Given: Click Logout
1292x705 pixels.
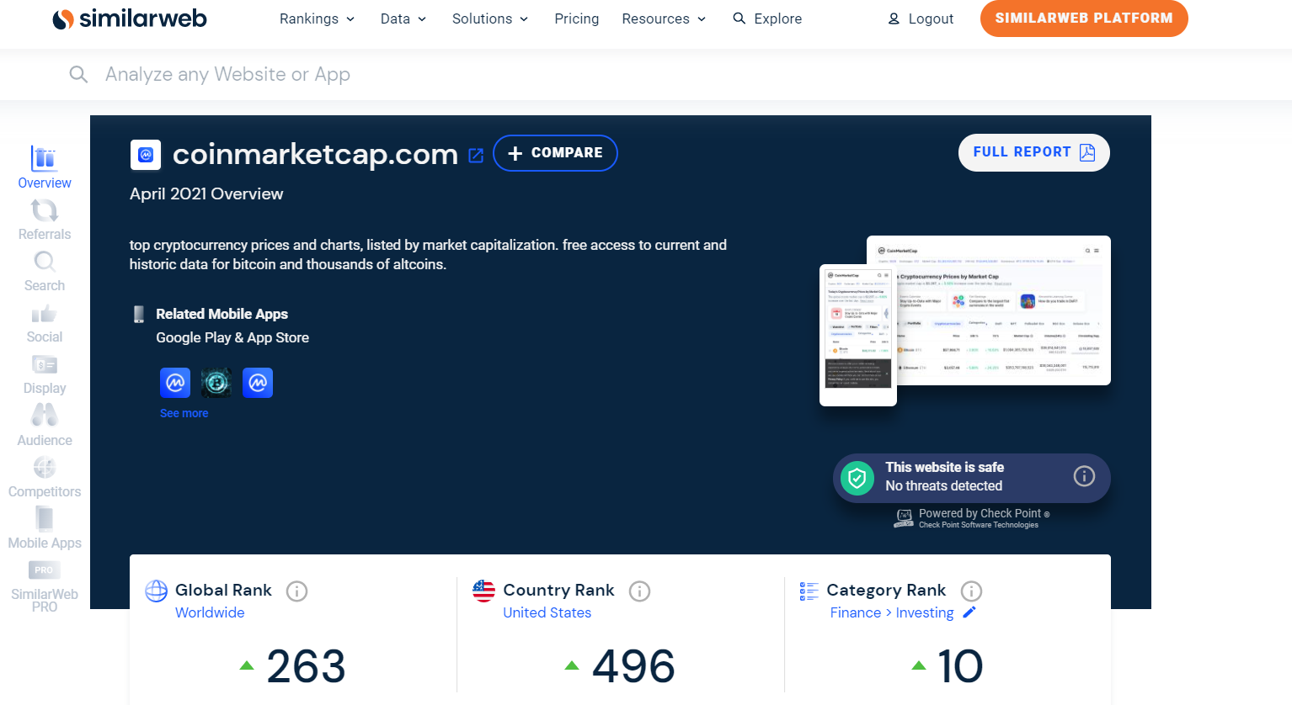Looking at the screenshot, I should click(x=921, y=19).
